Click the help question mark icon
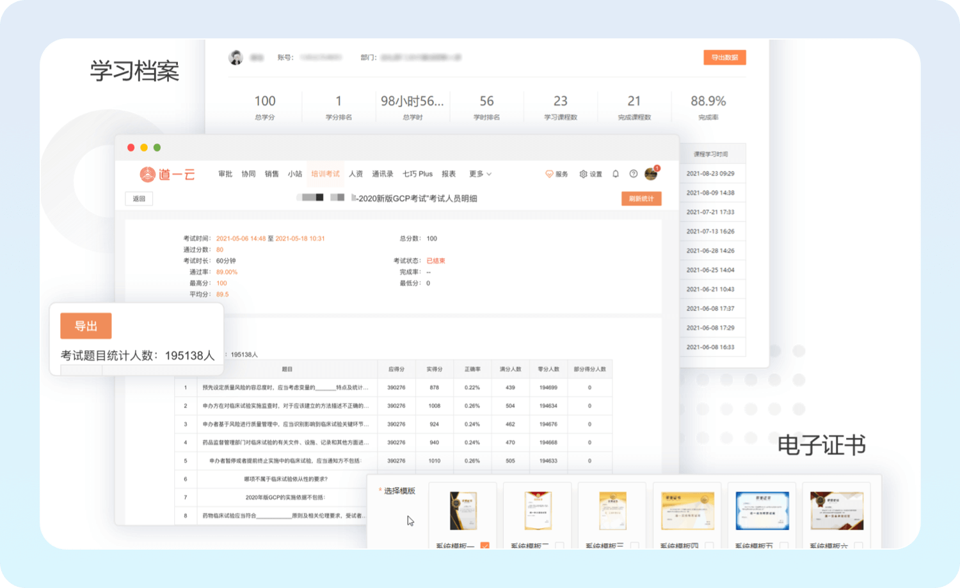This screenshot has width=960, height=588. click(634, 174)
